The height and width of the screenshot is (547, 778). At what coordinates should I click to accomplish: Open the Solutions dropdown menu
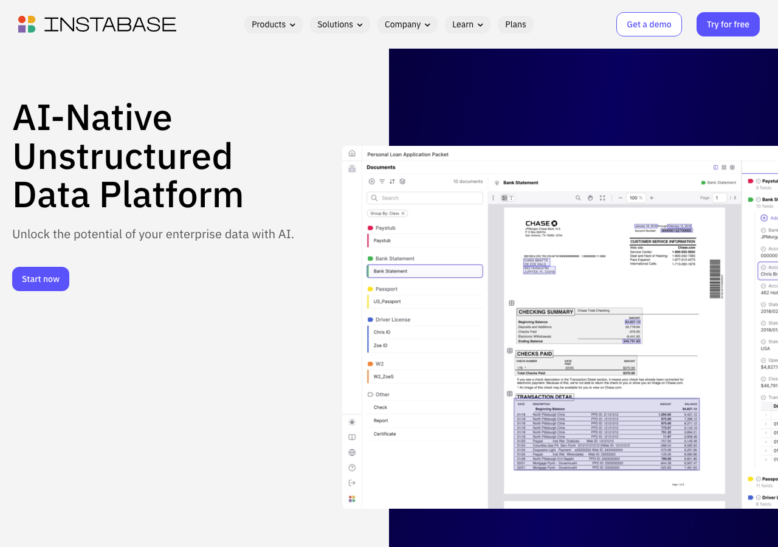pyautogui.click(x=340, y=24)
